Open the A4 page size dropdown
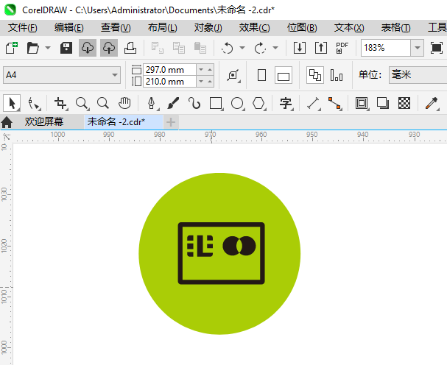 [x=62, y=75]
